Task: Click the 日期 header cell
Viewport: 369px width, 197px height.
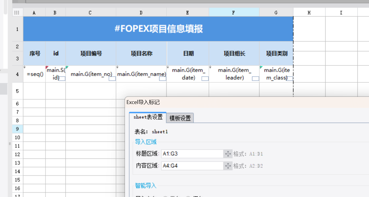Action: tap(188, 53)
